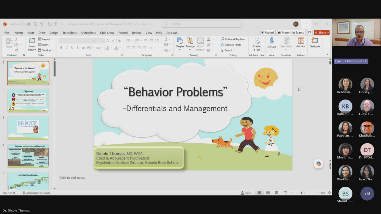381x214 pixels.
Task: Toggle the AutoSave switch
Action: point(26,24)
